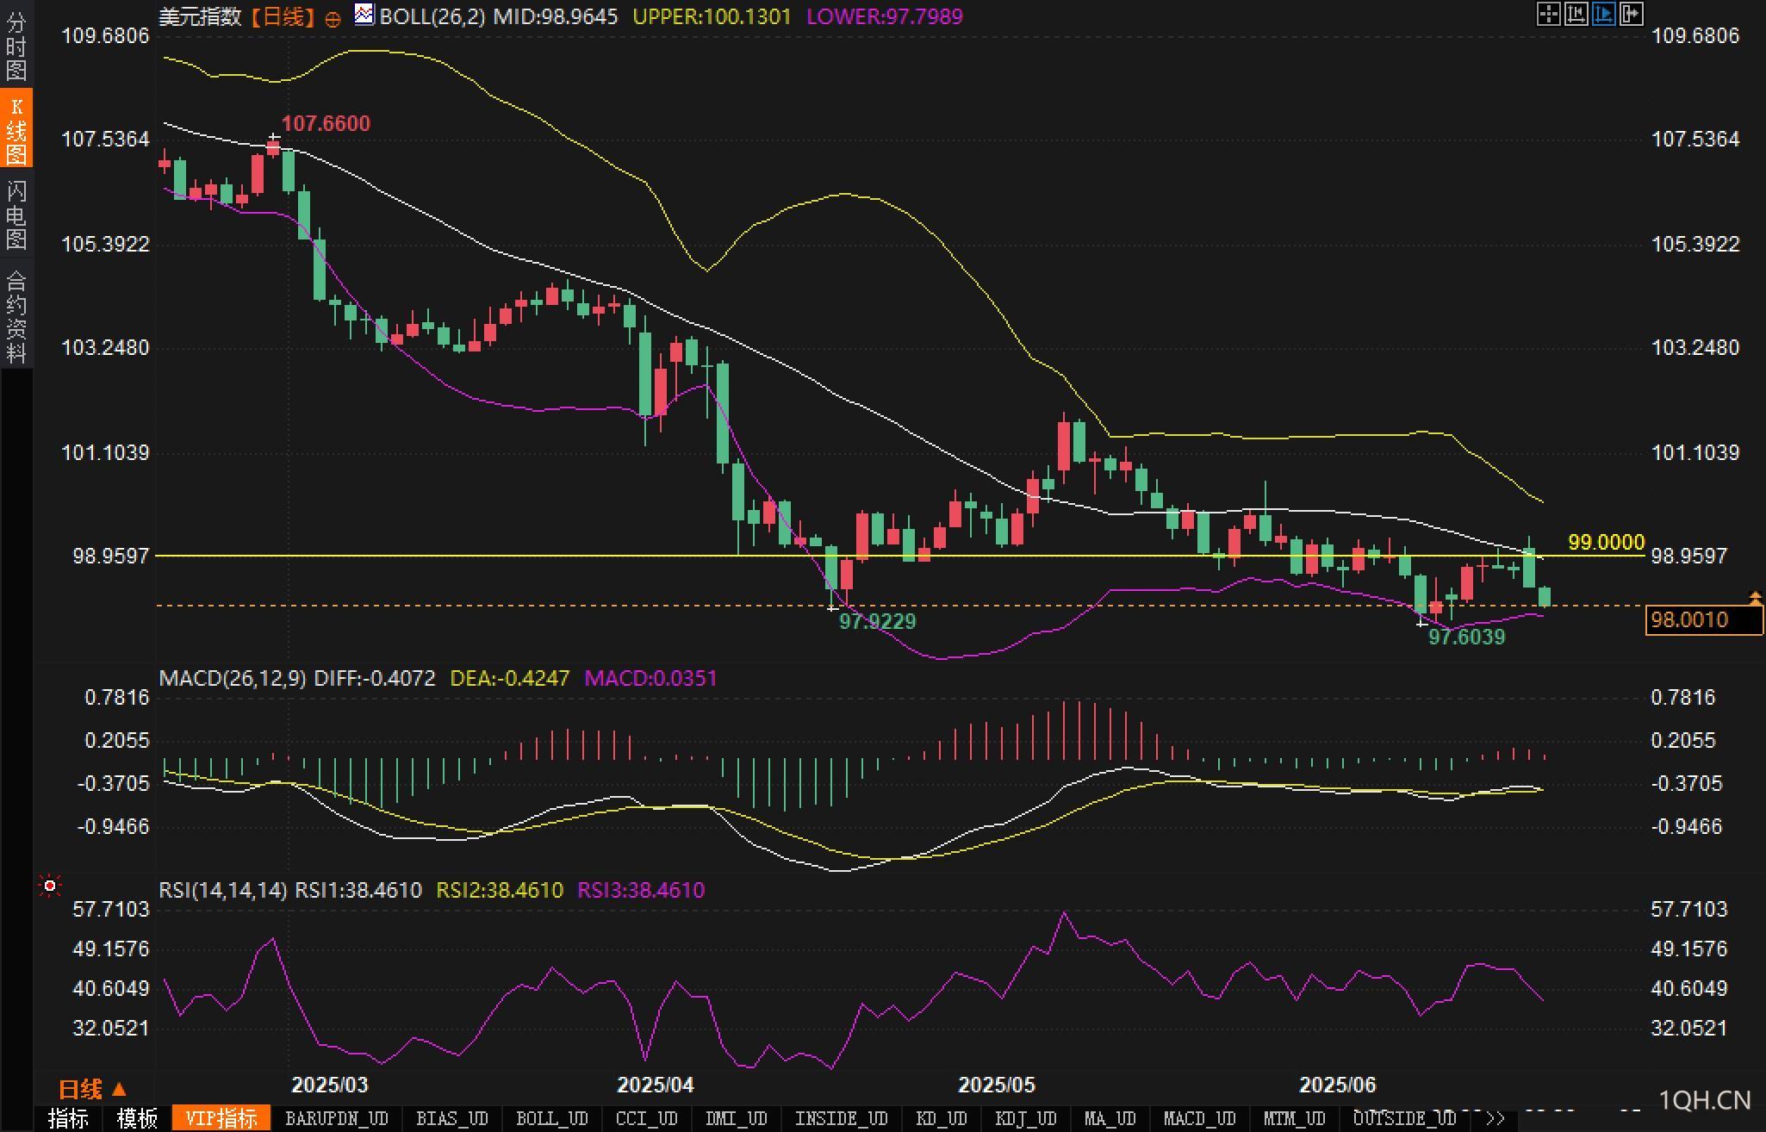Click the orange alert marker above 98.0010
The width and height of the screenshot is (1766, 1132).
[x=1755, y=597]
